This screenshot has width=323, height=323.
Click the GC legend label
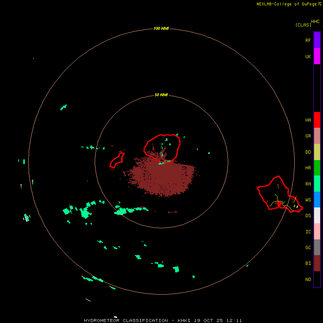pos(308,248)
